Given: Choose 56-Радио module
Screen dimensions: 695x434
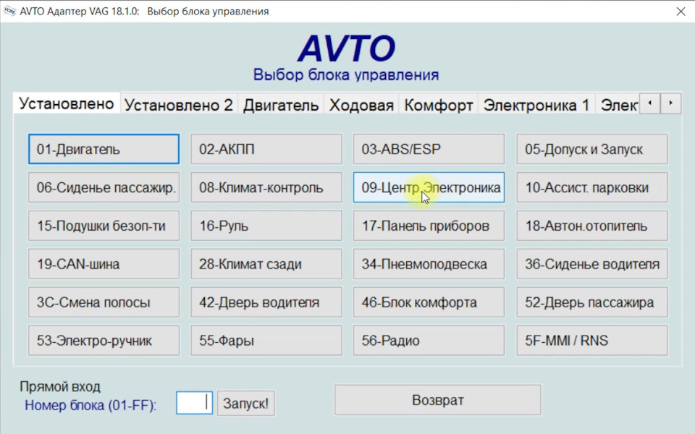Looking at the screenshot, I should click(x=429, y=341).
